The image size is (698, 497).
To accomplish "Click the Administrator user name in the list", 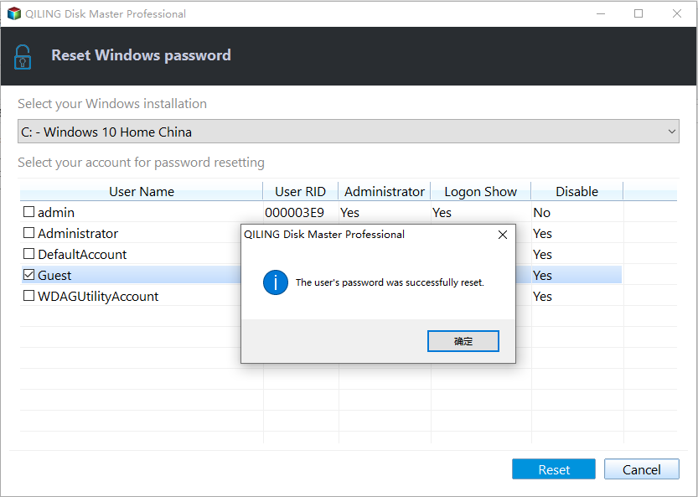I will point(78,233).
